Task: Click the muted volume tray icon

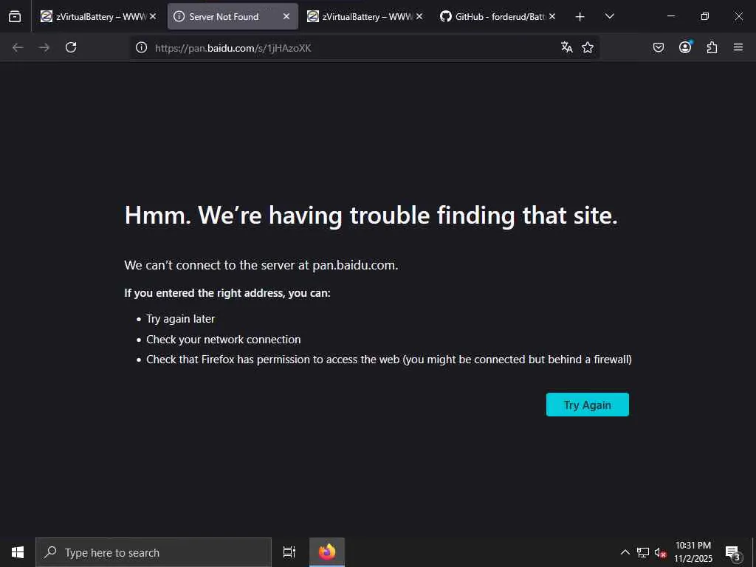Action: [660, 553]
